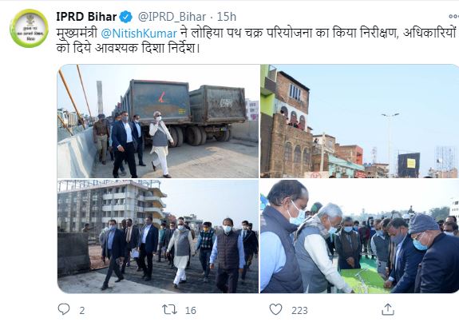Click the likes count 223
Viewport: 459px width, 322px height.
coord(299,311)
